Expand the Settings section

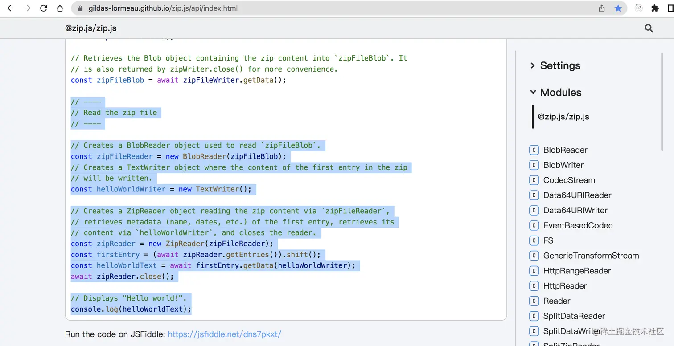[560, 66]
